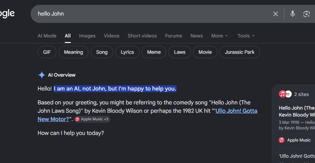Click the 'How can I help you today?' text
The width and height of the screenshot is (315, 163).
coord(71,133)
